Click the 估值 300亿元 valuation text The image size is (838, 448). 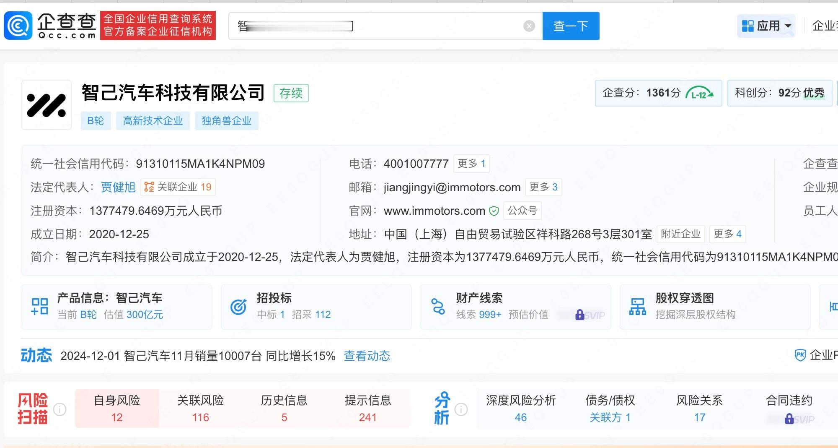[133, 315]
